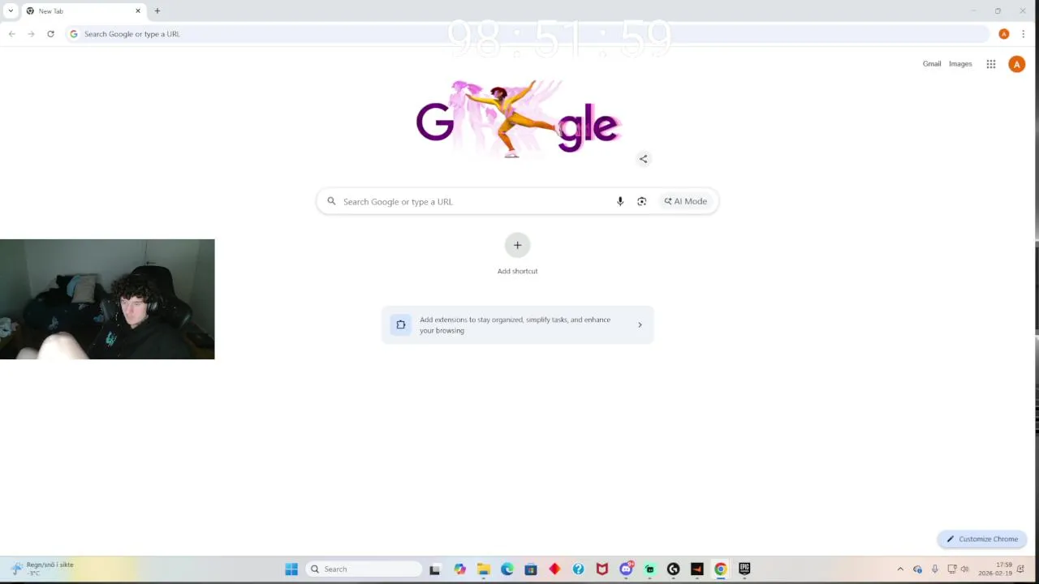Open the Google account avatar
The width and height of the screenshot is (1039, 584).
tap(1016, 64)
